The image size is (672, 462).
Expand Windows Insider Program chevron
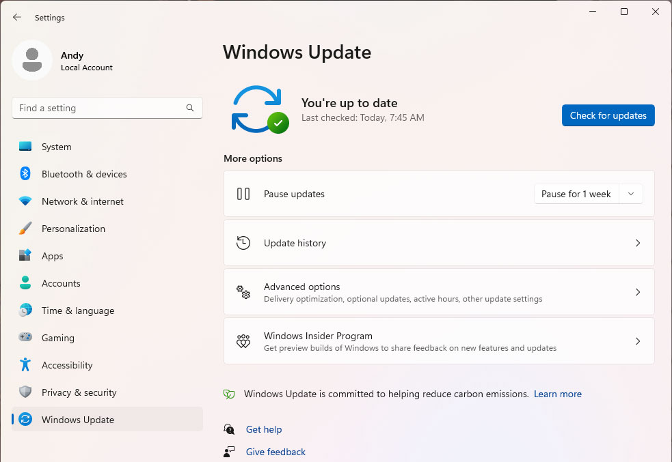[638, 341]
